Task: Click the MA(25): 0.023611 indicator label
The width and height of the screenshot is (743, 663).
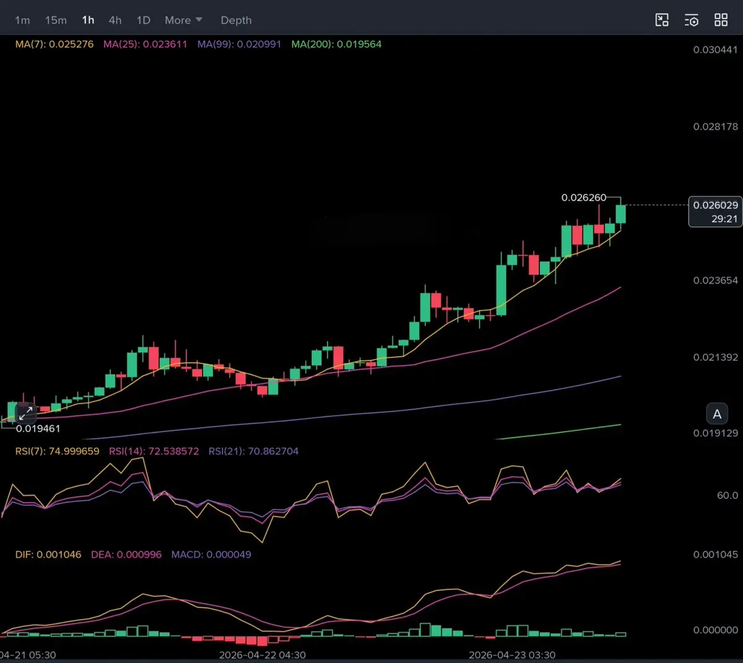Action: click(146, 44)
